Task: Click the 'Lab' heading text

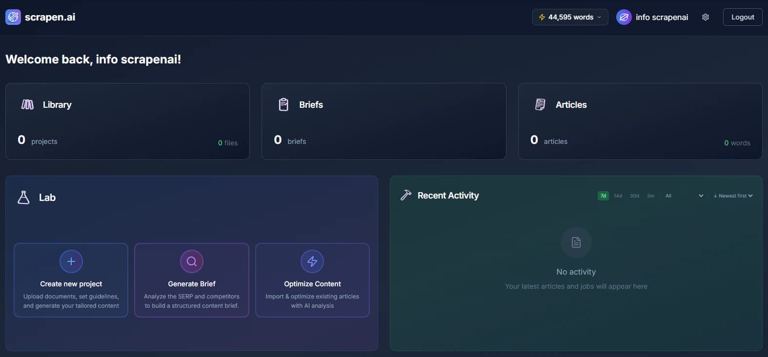Action: click(x=47, y=198)
